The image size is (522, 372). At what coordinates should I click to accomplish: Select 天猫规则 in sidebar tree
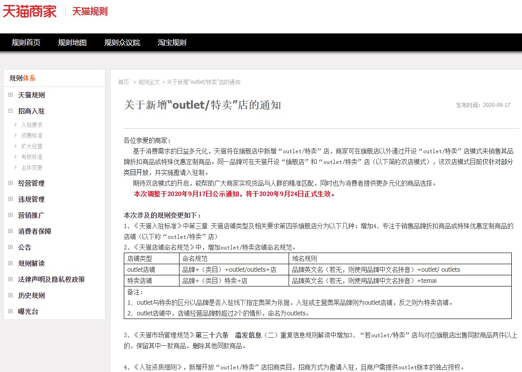coord(31,95)
